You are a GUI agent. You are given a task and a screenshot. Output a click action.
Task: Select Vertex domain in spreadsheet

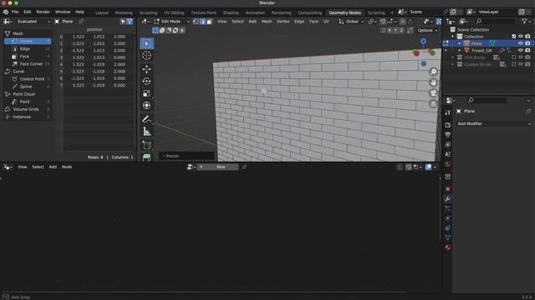28,41
